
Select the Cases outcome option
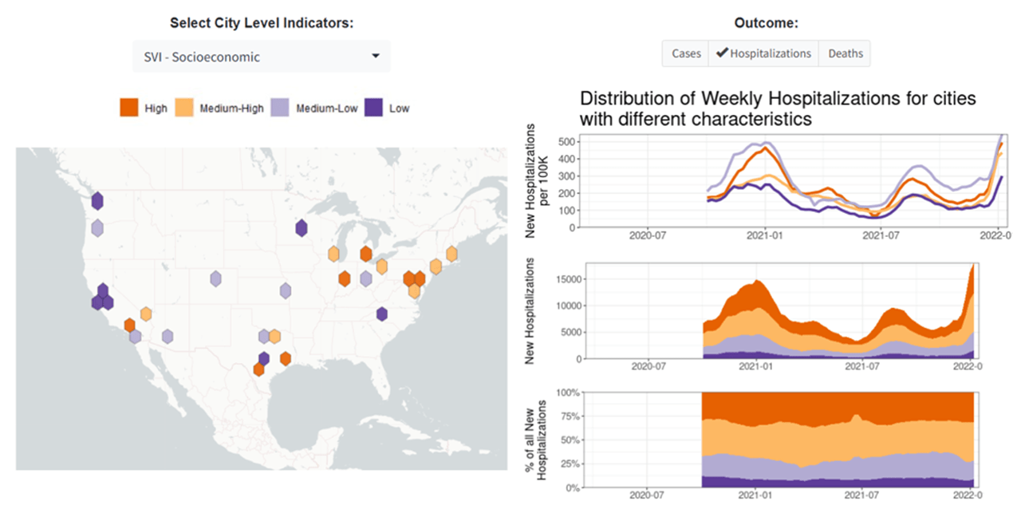(685, 53)
